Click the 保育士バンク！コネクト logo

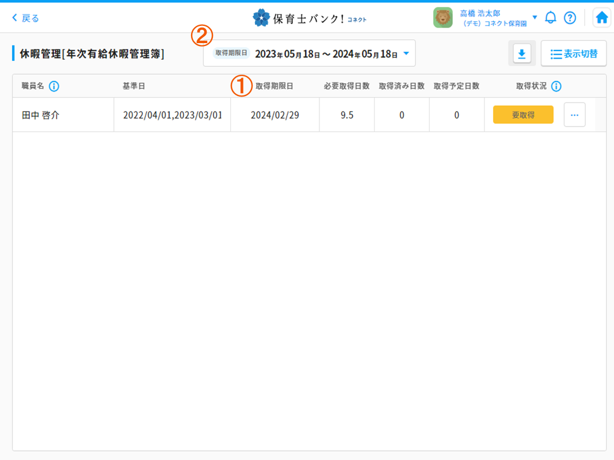click(x=310, y=18)
